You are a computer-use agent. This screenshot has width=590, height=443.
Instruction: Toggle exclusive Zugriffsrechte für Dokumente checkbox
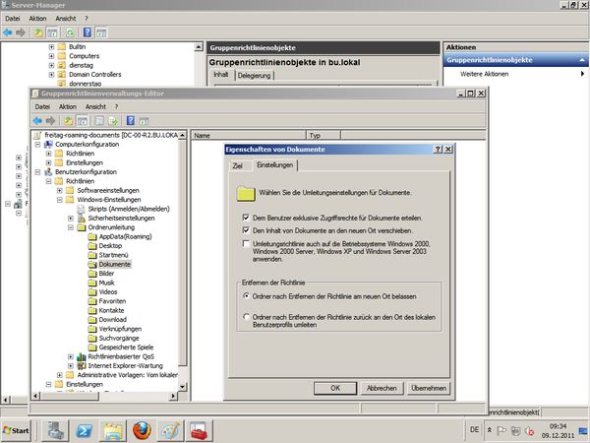[246, 218]
